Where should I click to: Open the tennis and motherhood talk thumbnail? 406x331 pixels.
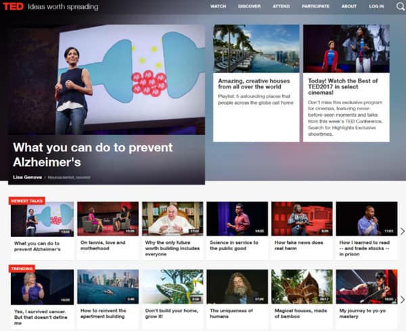tap(108, 219)
